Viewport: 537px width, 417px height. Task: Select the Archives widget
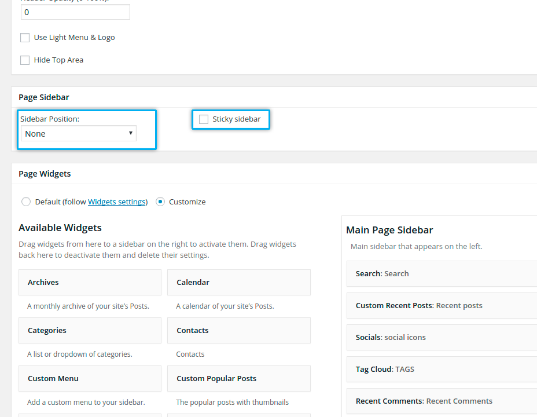(90, 283)
